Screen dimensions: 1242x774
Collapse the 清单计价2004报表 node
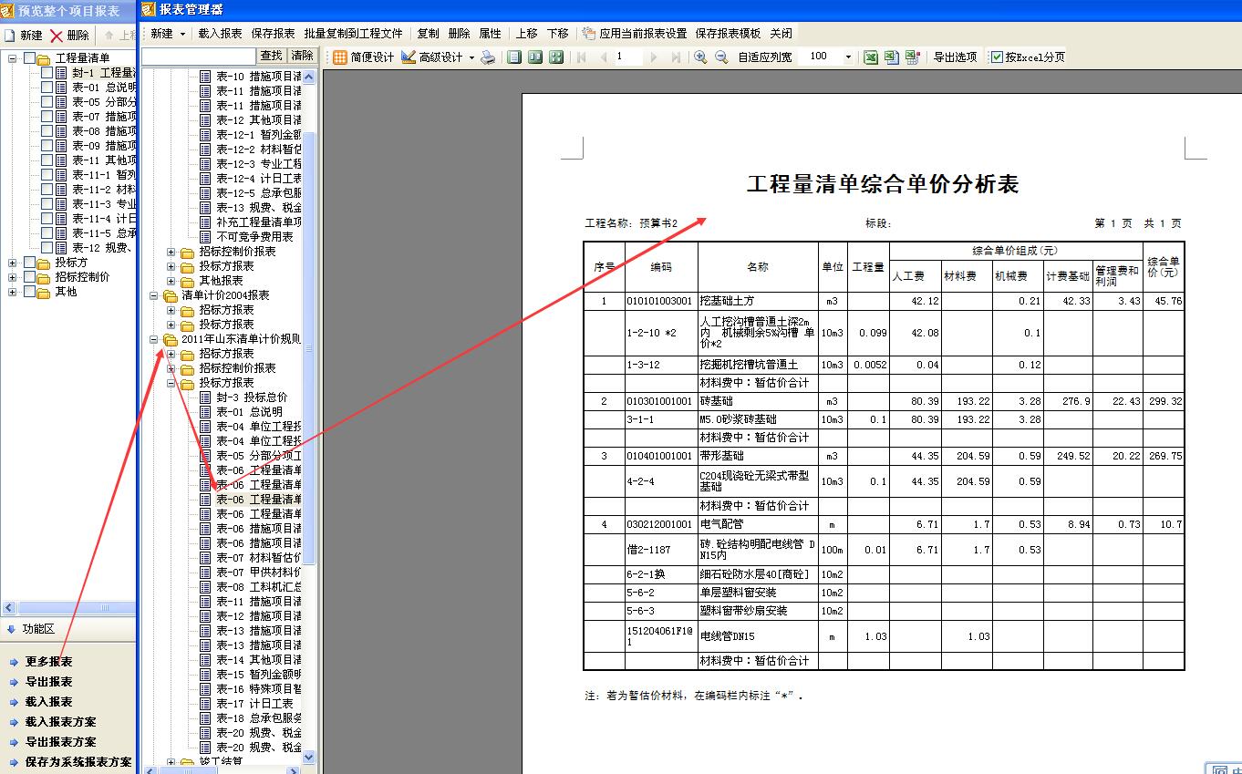[154, 295]
